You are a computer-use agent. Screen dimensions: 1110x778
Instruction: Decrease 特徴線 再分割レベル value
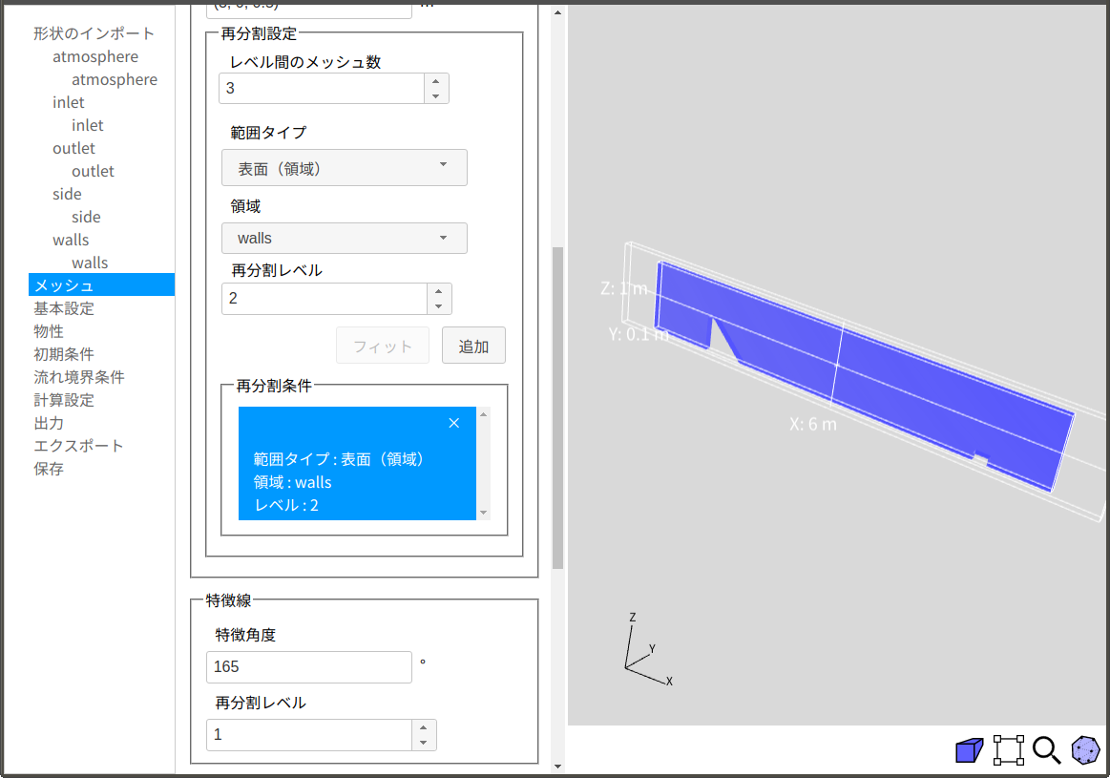[424, 743]
